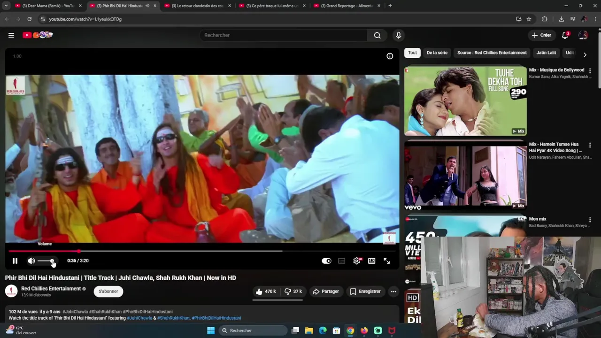Open options for Mon mix
The image size is (601, 338).
(x=590, y=220)
